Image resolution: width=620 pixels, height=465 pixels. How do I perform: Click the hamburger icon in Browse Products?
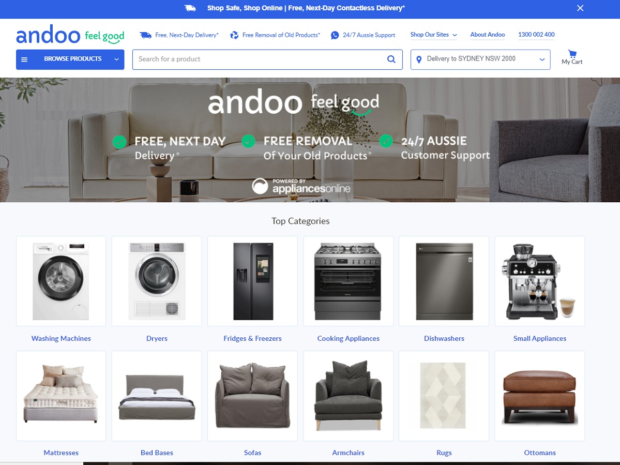[24, 59]
